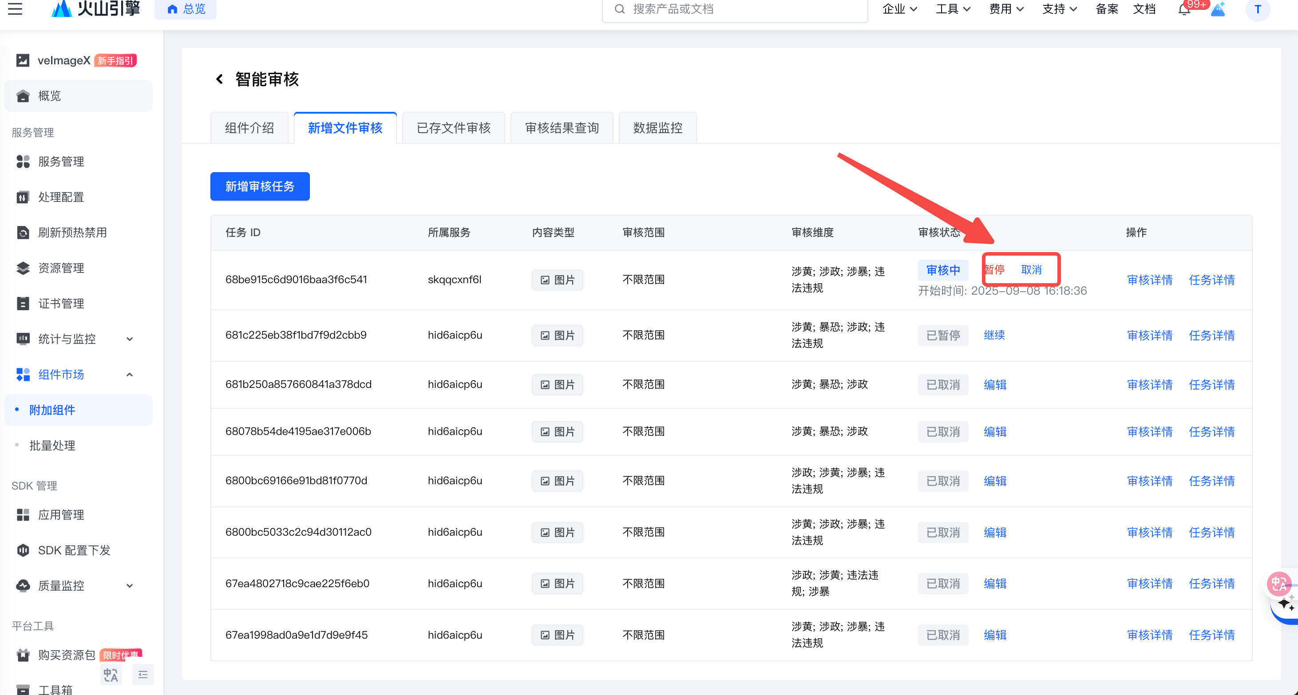
Task: Open the user avatar T icon
Action: click(x=1257, y=10)
